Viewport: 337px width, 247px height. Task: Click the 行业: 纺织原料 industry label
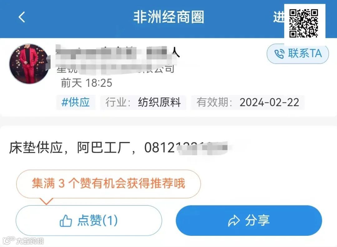pyautogui.click(x=143, y=102)
